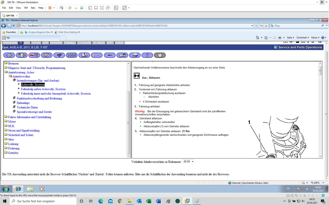Enter VMware full screen mode icon
The height and width of the screenshot is (205, 329).
[102, 8]
